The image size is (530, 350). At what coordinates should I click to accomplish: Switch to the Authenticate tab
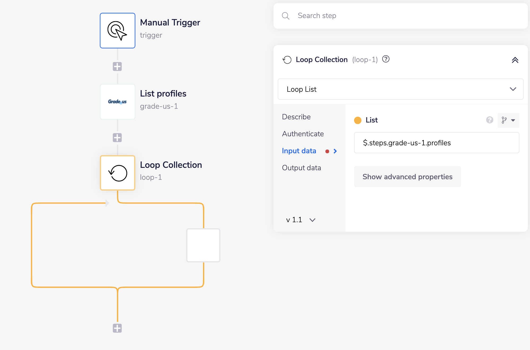coord(303,134)
